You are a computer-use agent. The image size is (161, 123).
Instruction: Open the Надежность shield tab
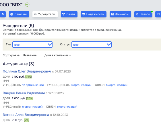coord(94,14)
